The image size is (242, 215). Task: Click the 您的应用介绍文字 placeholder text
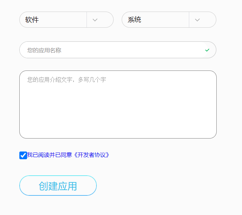[x=66, y=80]
